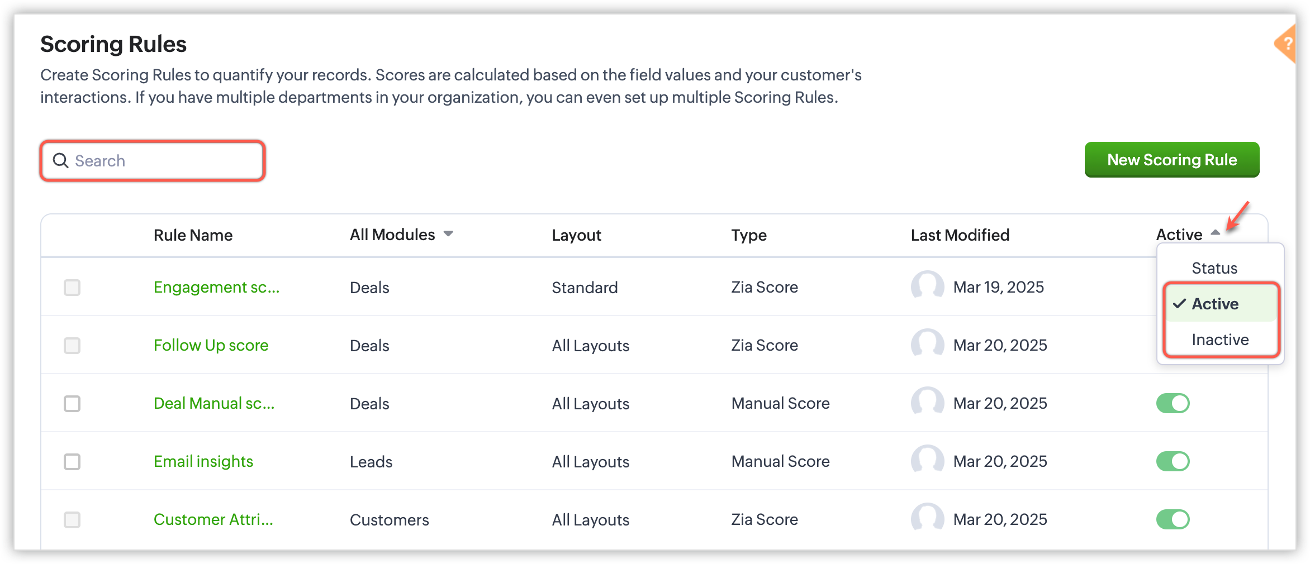
Task: Collapse the Active status column dropdown
Action: [1215, 233]
